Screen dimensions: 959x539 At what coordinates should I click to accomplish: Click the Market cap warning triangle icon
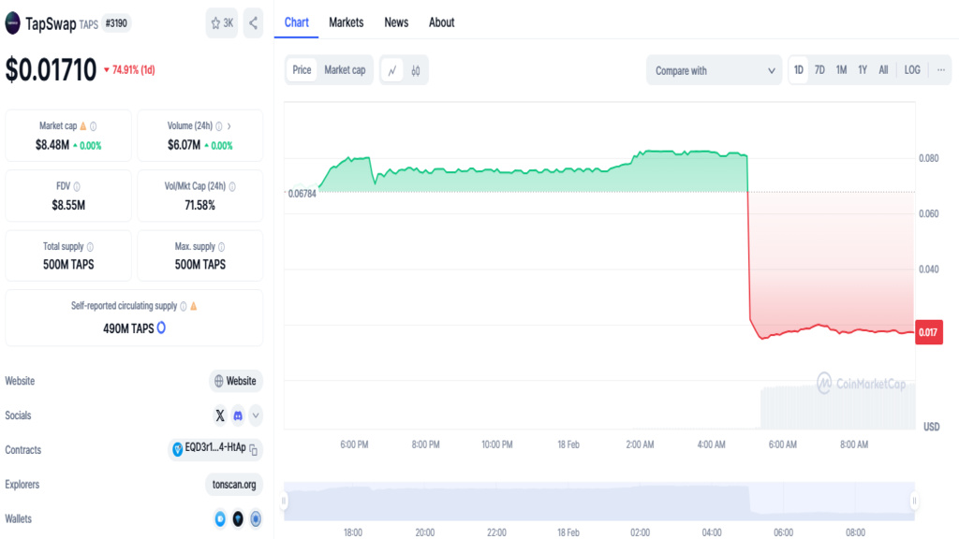(83, 126)
